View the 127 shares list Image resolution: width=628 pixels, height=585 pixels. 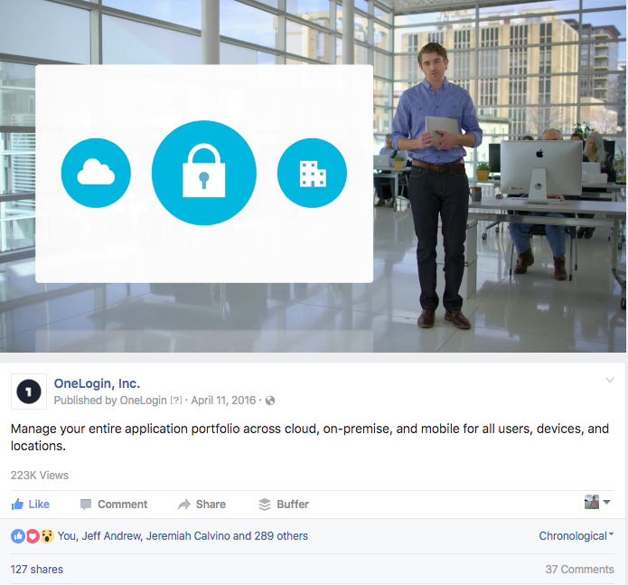37,570
